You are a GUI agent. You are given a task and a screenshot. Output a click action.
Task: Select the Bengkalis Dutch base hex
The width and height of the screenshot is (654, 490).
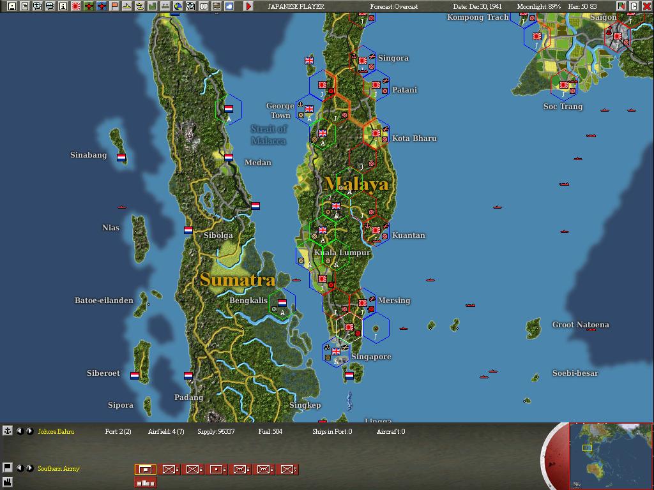[x=282, y=304]
